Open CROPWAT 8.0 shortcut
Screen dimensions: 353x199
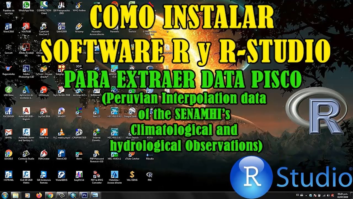pyautogui.click(x=79, y=134)
